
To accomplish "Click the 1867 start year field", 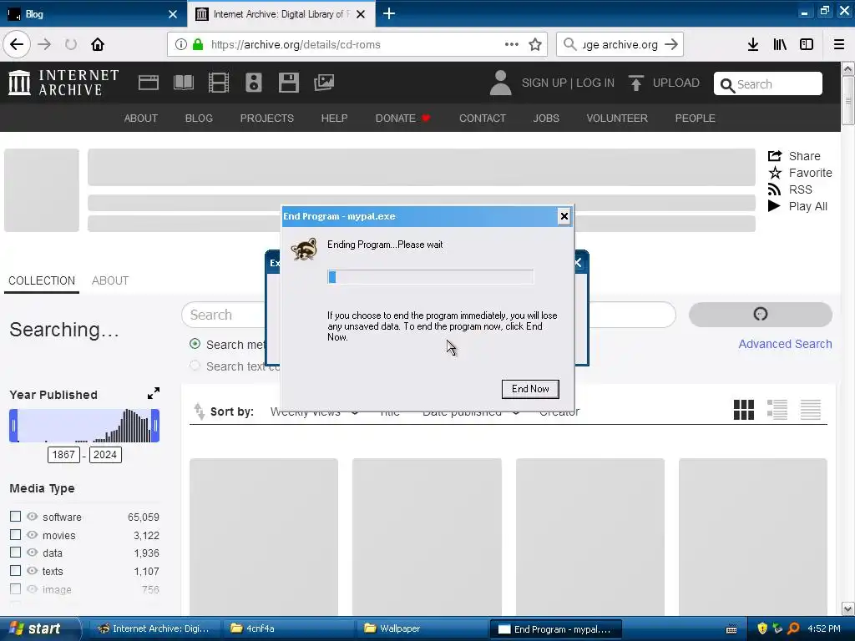I will (x=63, y=455).
